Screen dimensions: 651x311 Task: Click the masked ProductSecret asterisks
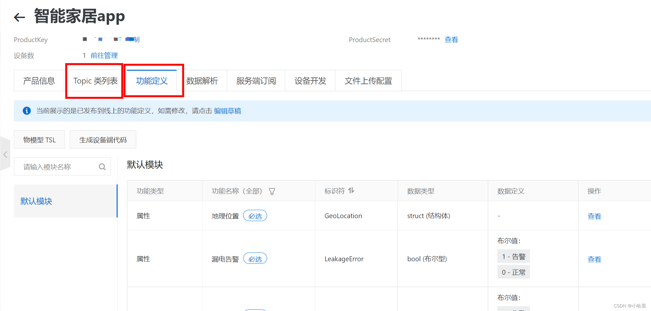[429, 39]
